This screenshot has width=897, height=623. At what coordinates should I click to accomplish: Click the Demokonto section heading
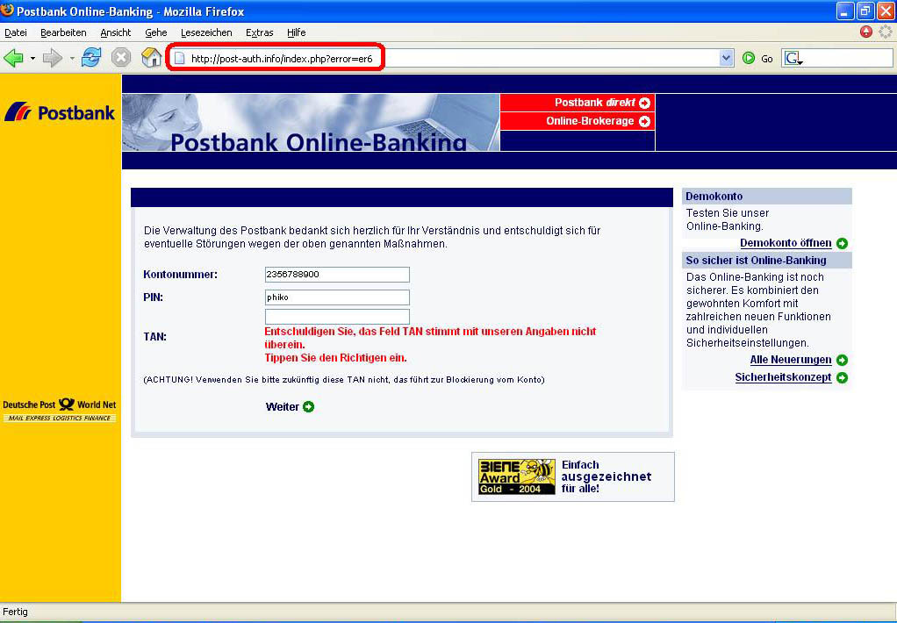pos(714,197)
